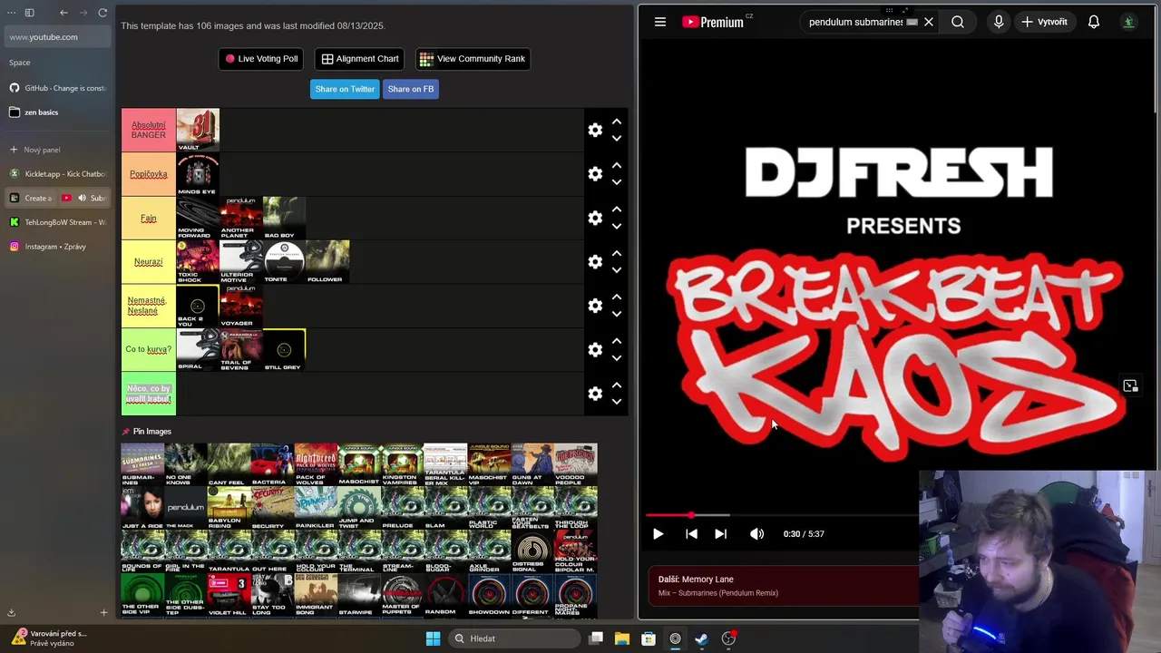Toggle the Zen sidebar panel icon
Screen dimensions: 1161x653
click(29, 13)
